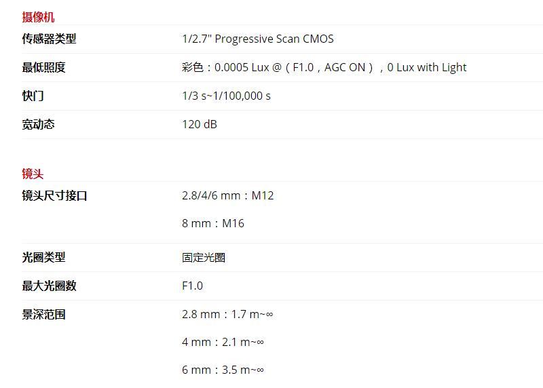This screenshot has width=543, height=388.
Task: Click the F1.0 maximum aperture value
Action: (x=192, y=286)
